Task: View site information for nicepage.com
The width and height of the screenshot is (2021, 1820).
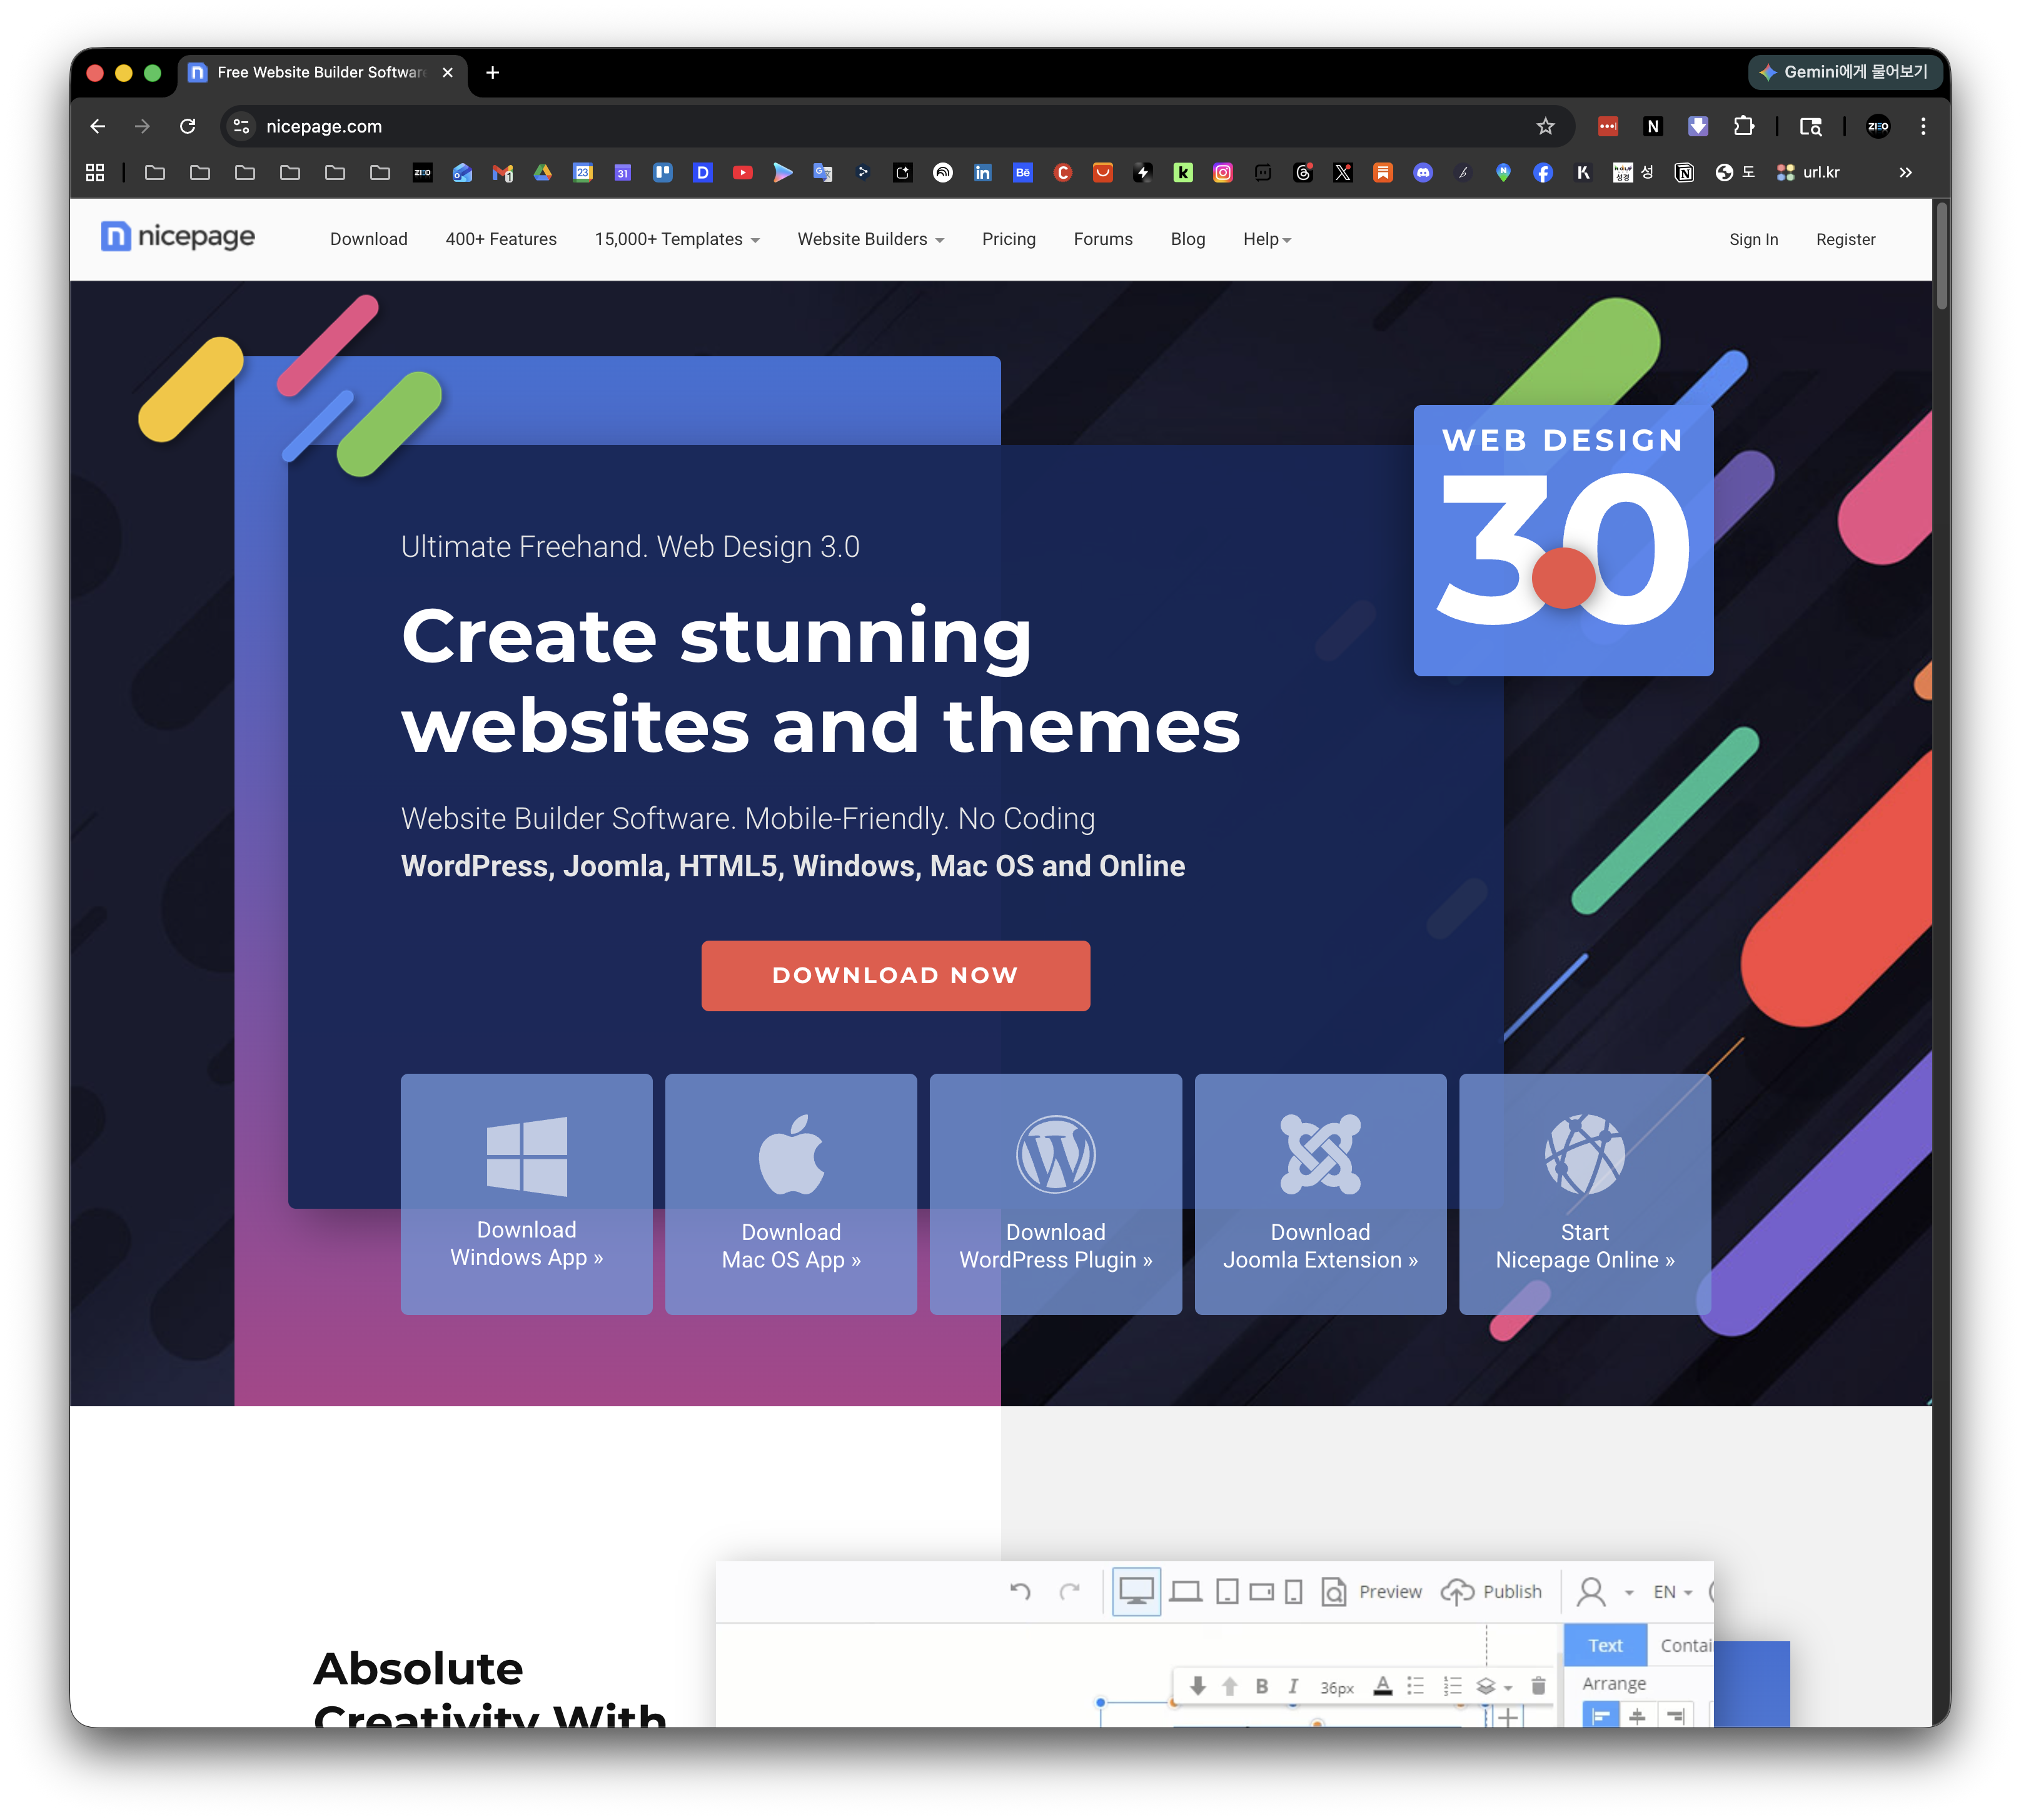Action: tap(241, 126)
